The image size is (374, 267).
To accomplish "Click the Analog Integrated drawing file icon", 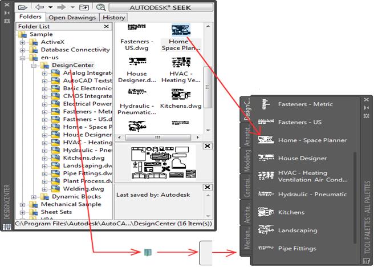I will tap(55, 73).
